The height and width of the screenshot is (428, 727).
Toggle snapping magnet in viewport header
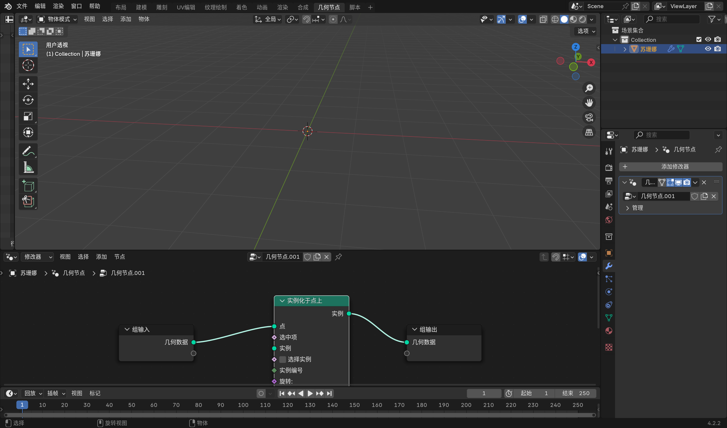[x=306, y=19]
